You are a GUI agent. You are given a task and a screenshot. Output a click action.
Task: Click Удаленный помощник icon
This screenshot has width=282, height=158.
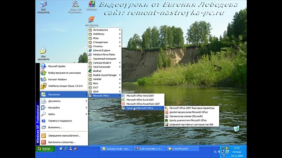click(90, 59)
